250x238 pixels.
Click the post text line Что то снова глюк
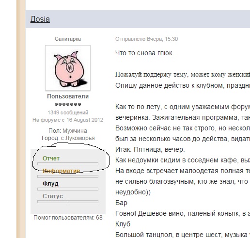(144, 53)
